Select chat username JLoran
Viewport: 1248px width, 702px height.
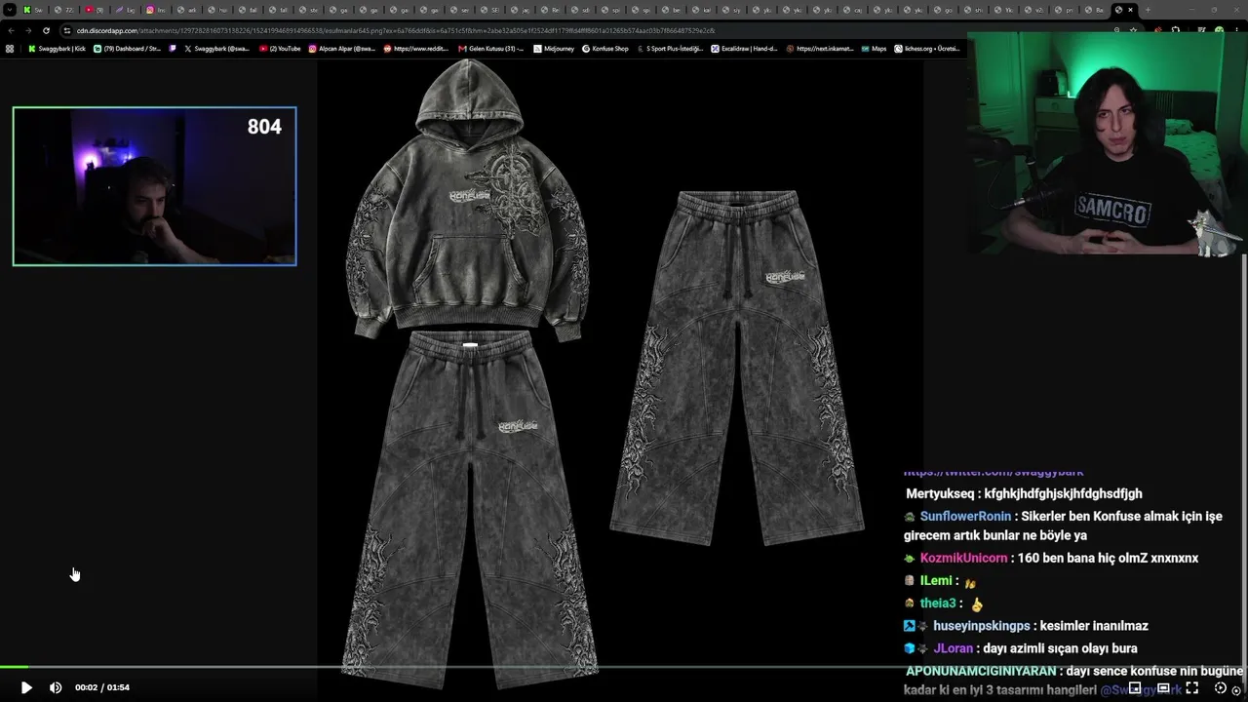pyautogui.click(x=954, y=648)
